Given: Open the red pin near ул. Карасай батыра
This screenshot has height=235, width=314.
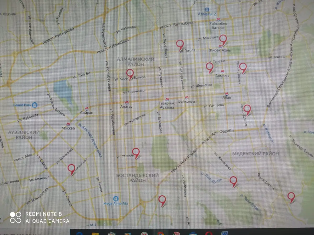Looking at the screenshot, I should (x=130, y=74).
